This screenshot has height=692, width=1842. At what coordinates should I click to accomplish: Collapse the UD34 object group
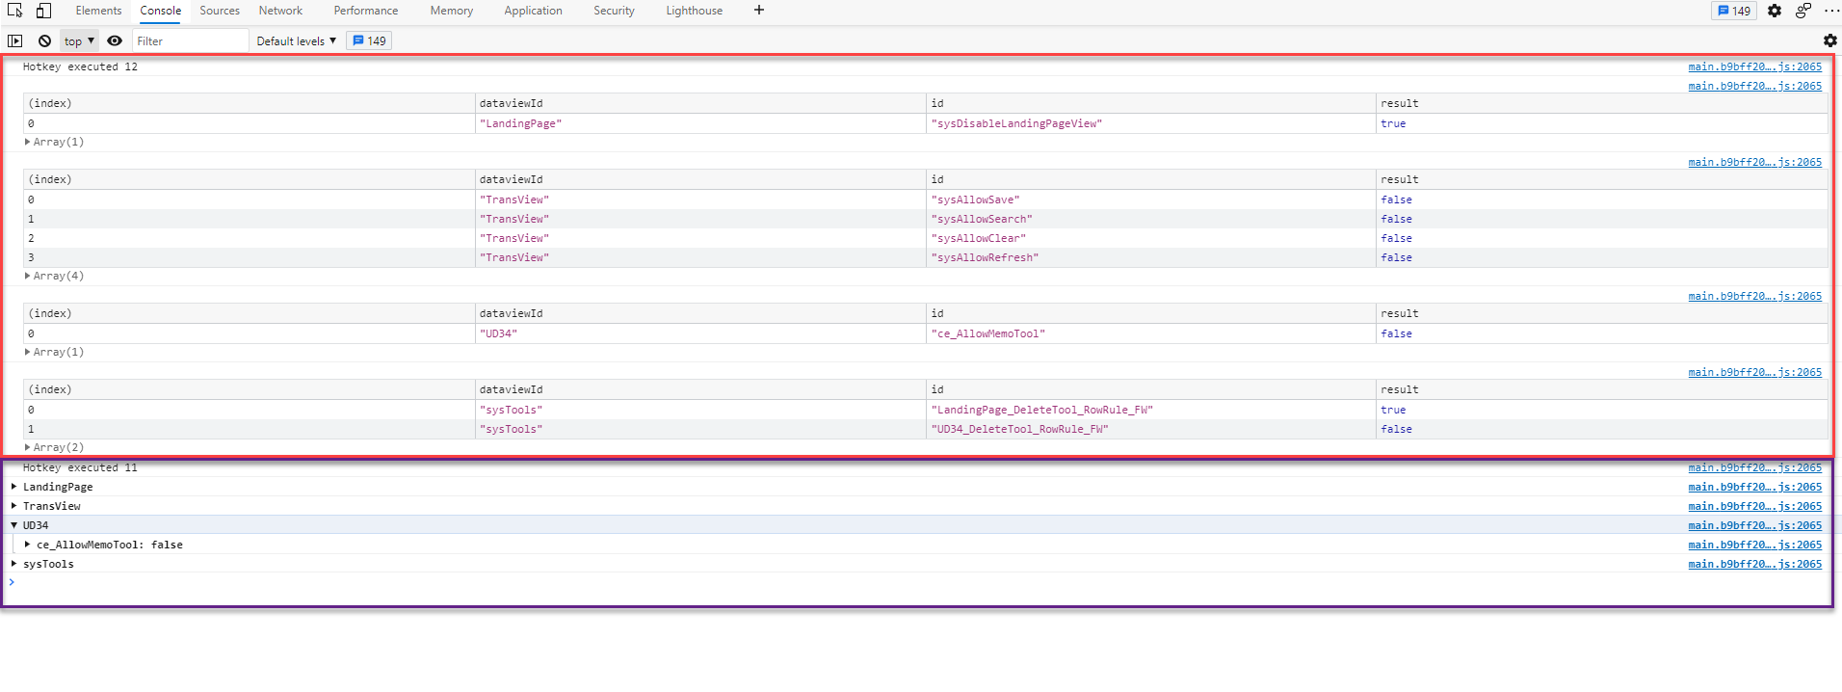[14, 525]
